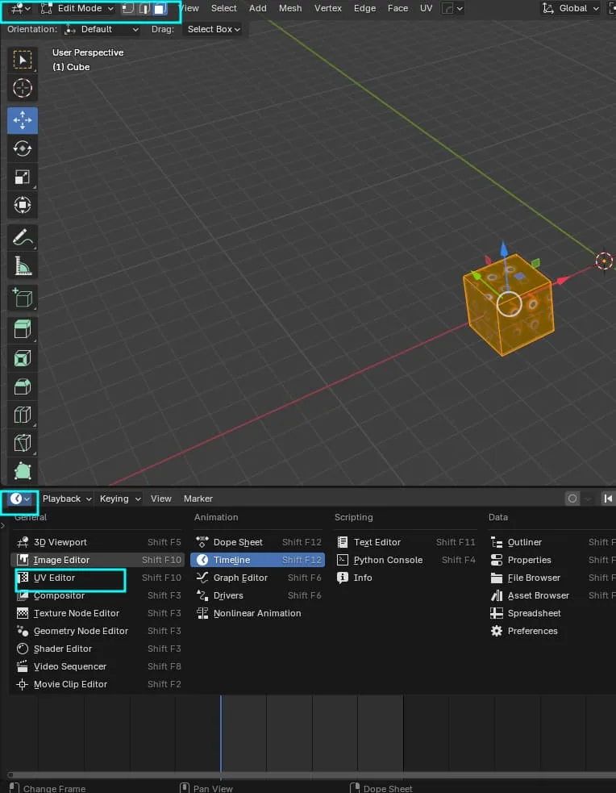Choose Python Console
This screenshot has height=793, width=616.
point(406,560)
